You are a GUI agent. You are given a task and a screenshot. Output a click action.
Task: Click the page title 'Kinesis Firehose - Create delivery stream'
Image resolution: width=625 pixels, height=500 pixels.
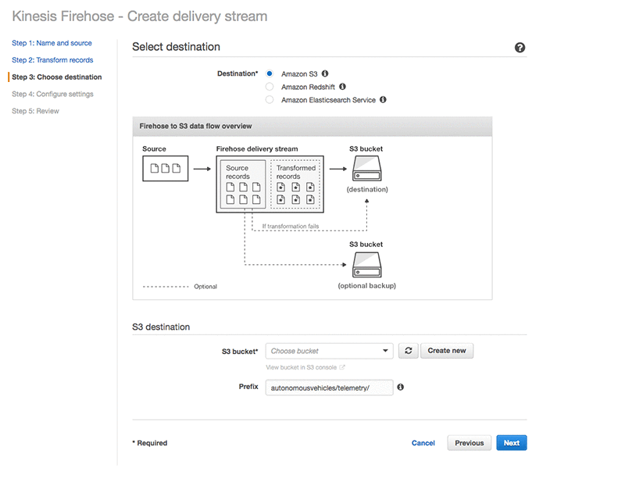tap(140, 16)
